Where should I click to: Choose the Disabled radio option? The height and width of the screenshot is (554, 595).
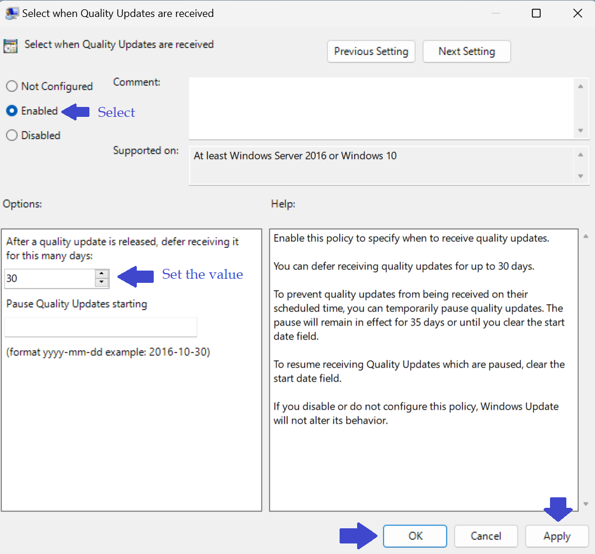tap(12, 136)
